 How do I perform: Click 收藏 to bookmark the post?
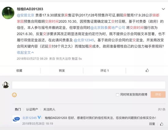[19, 71]
